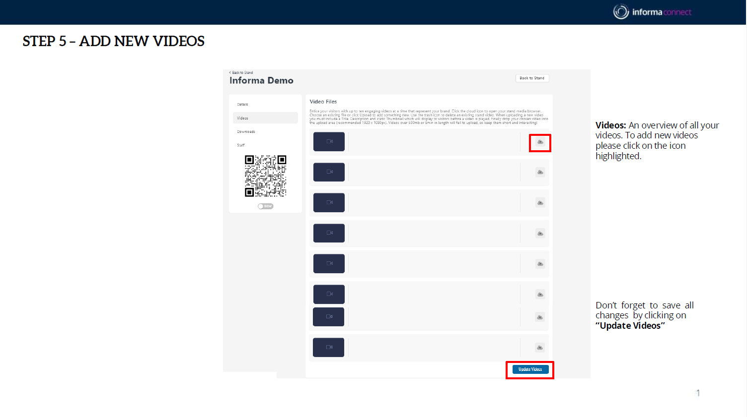
Task: Click the cloud upload icon in third video row
Action: point(540,203)
